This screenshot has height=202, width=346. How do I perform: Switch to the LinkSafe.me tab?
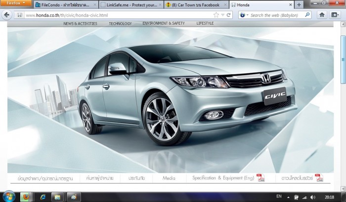[x=131, y=4]
